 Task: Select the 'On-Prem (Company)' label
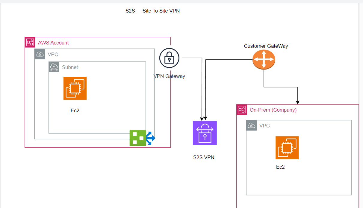[273, 110]
